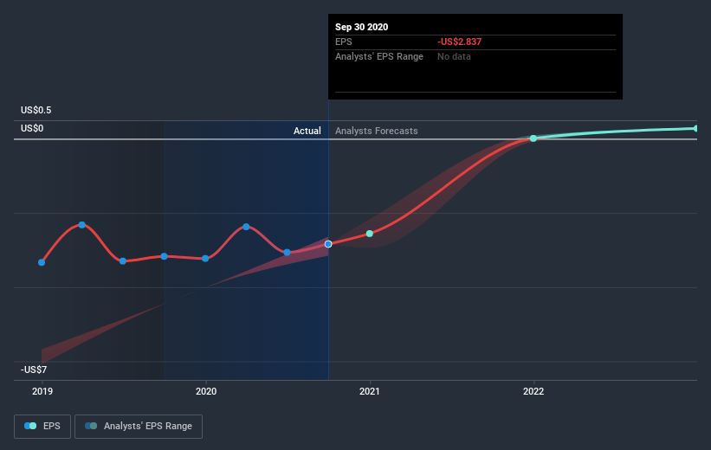This screenshot has height=450, width=711.
Task: Toggle the EPS legend button
Action: (x=42, y=427)
